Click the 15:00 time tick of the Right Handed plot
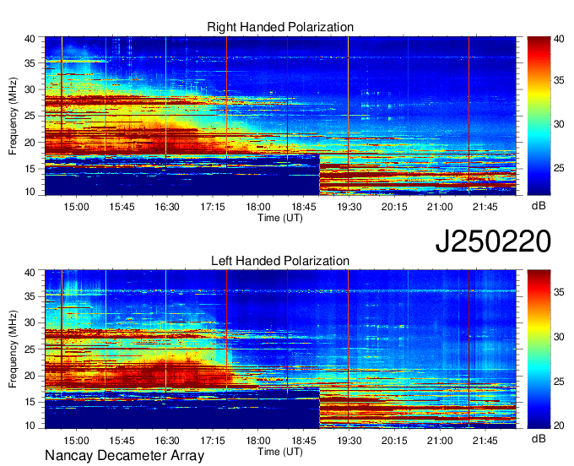This screenshot has width=574, height=466. coord(76,207)
